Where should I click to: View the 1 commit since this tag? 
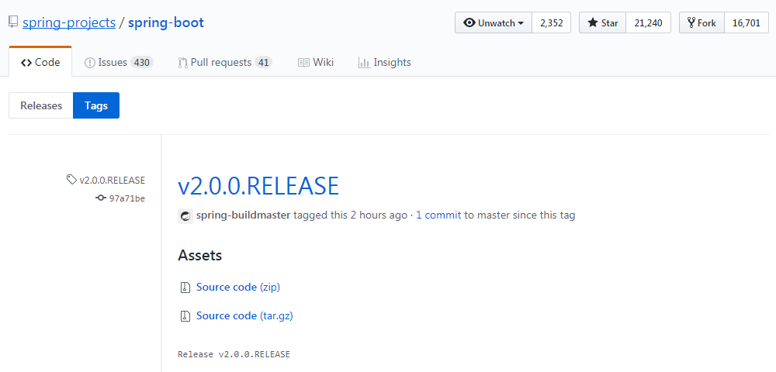coord(438,215)
